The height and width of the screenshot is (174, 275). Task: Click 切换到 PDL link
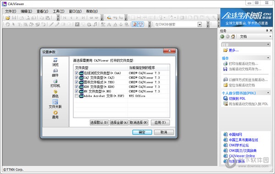(x=237, y=98)
